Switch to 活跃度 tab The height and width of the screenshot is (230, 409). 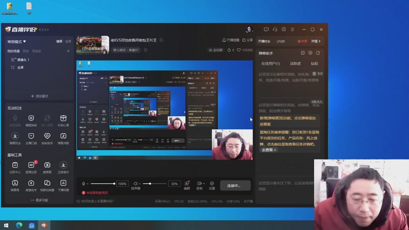point(296,63)
